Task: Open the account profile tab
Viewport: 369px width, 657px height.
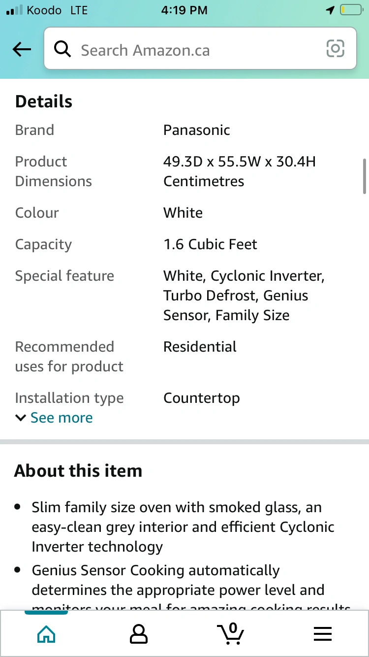Action: pos(138,634)
